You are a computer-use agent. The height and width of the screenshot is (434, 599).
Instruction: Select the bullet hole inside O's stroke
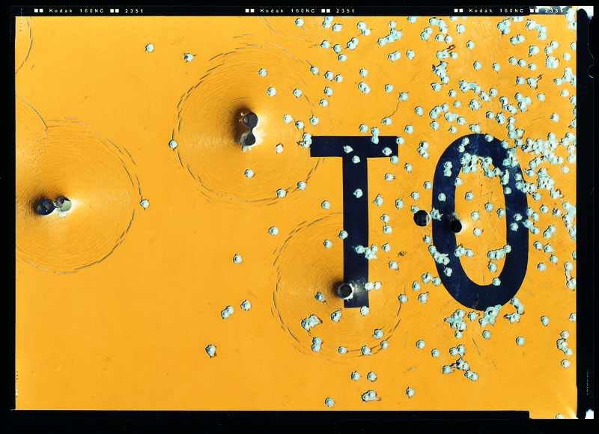coord(455,225)
